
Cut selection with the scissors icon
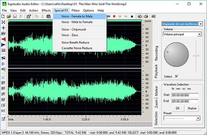[42, 16]
